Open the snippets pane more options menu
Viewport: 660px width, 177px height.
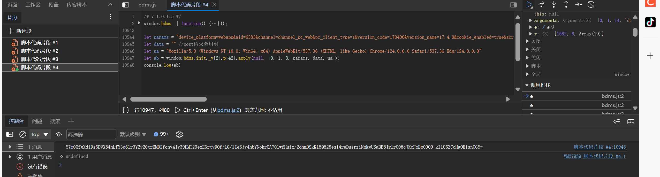(111, 17)
